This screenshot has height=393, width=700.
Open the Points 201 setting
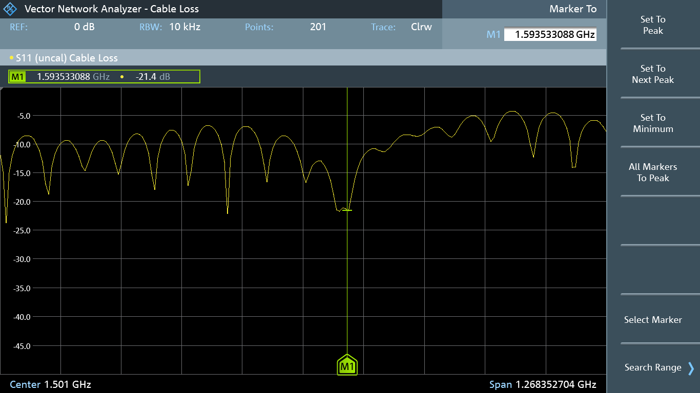[x=287, y=27]
